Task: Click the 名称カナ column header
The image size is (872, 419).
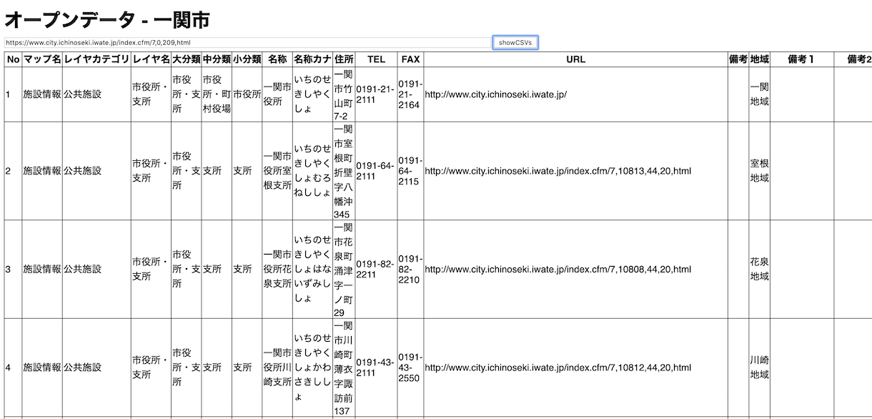Action: 313,59
